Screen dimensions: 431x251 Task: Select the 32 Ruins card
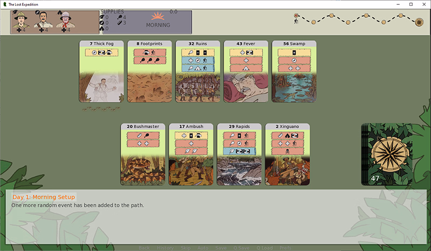pyautogui.click(x=198, y=72)
